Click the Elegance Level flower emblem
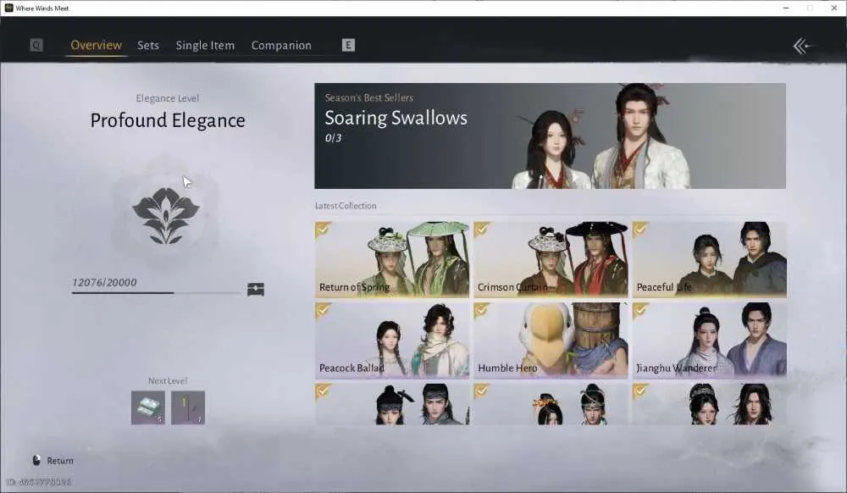The height and width of the screenshot is (493, 847). tap(166, 215)
